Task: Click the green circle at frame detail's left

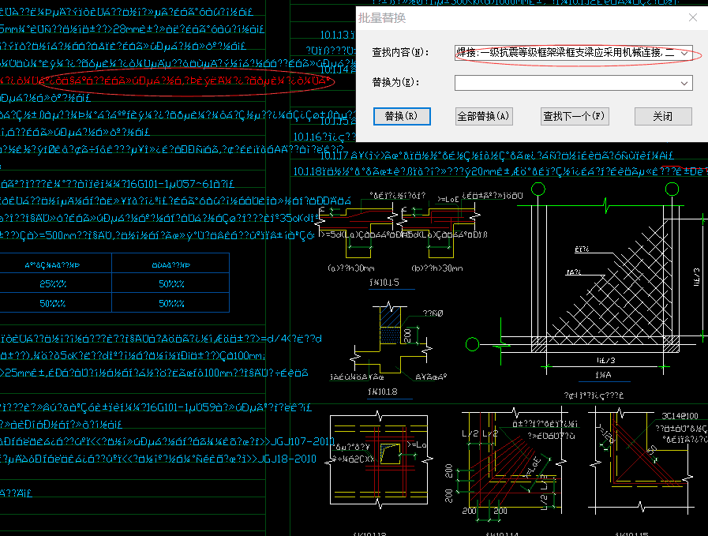Action: [x=472, y=344]
